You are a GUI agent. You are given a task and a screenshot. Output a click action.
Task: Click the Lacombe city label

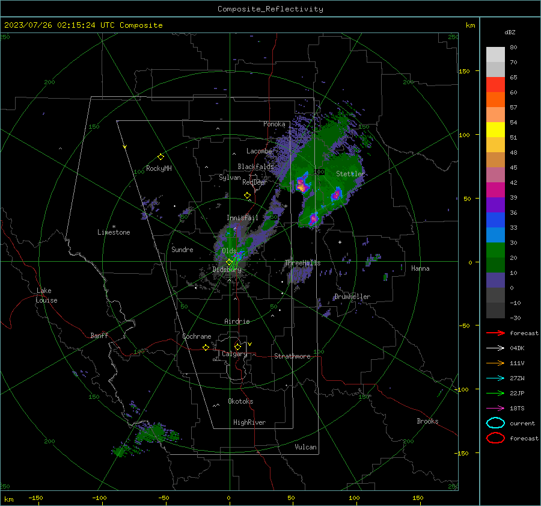point(259,151)
